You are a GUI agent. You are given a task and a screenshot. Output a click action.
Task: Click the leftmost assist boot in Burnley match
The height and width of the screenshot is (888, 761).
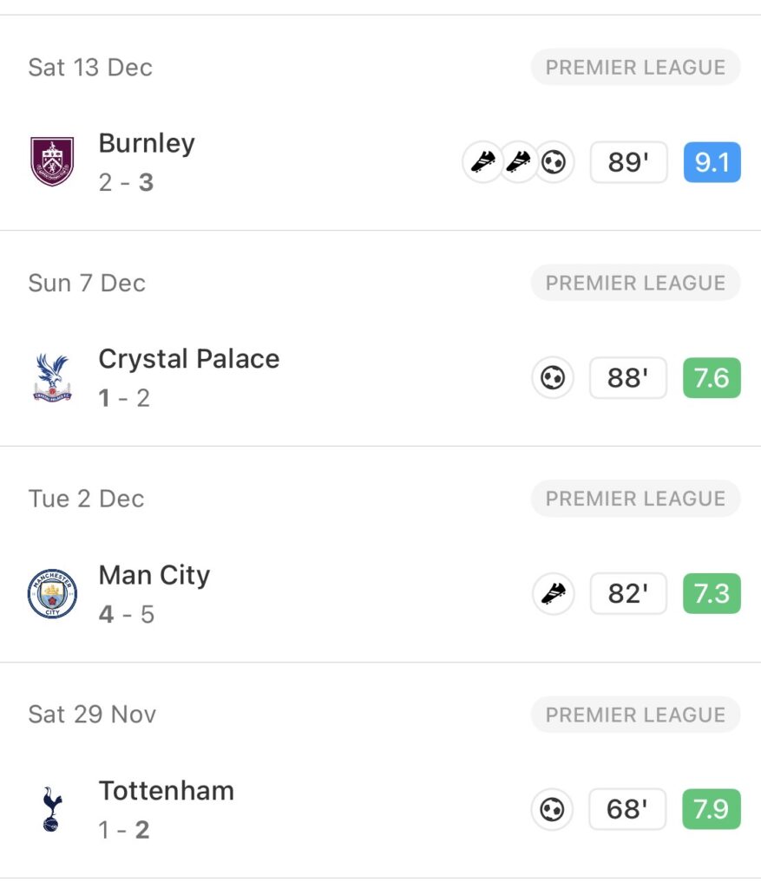(482, 162)
